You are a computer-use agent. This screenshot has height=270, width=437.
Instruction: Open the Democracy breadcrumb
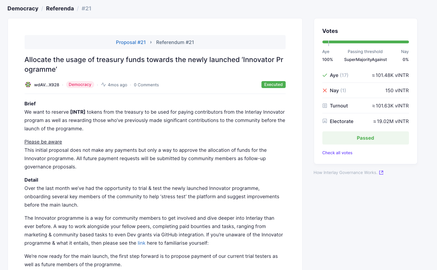pyautogui.click(x=23, y=8)
